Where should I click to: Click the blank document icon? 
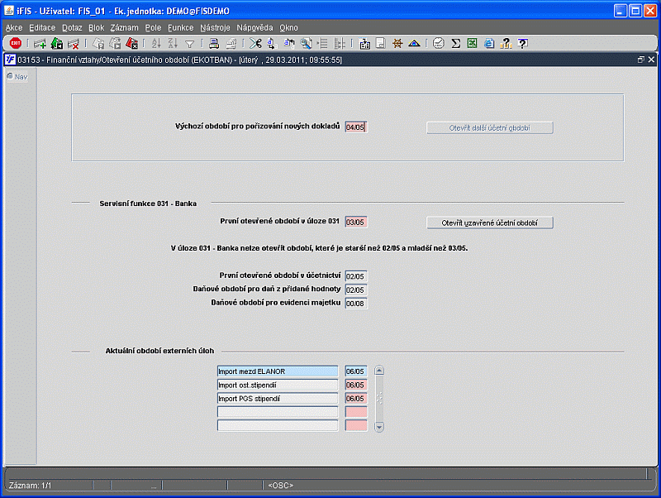[x=381, y=43]
